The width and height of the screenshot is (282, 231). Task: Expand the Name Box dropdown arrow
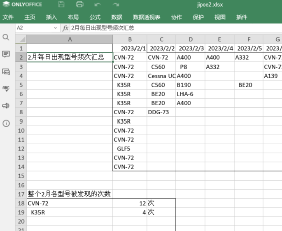56,28
